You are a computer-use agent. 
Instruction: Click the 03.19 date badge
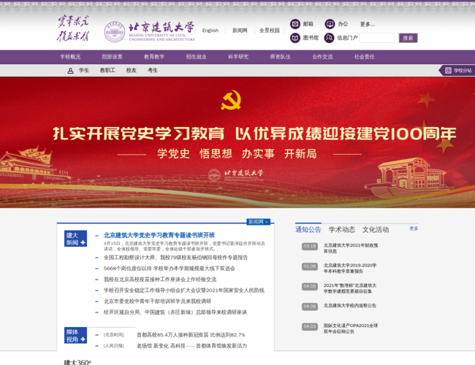(310, 246)
